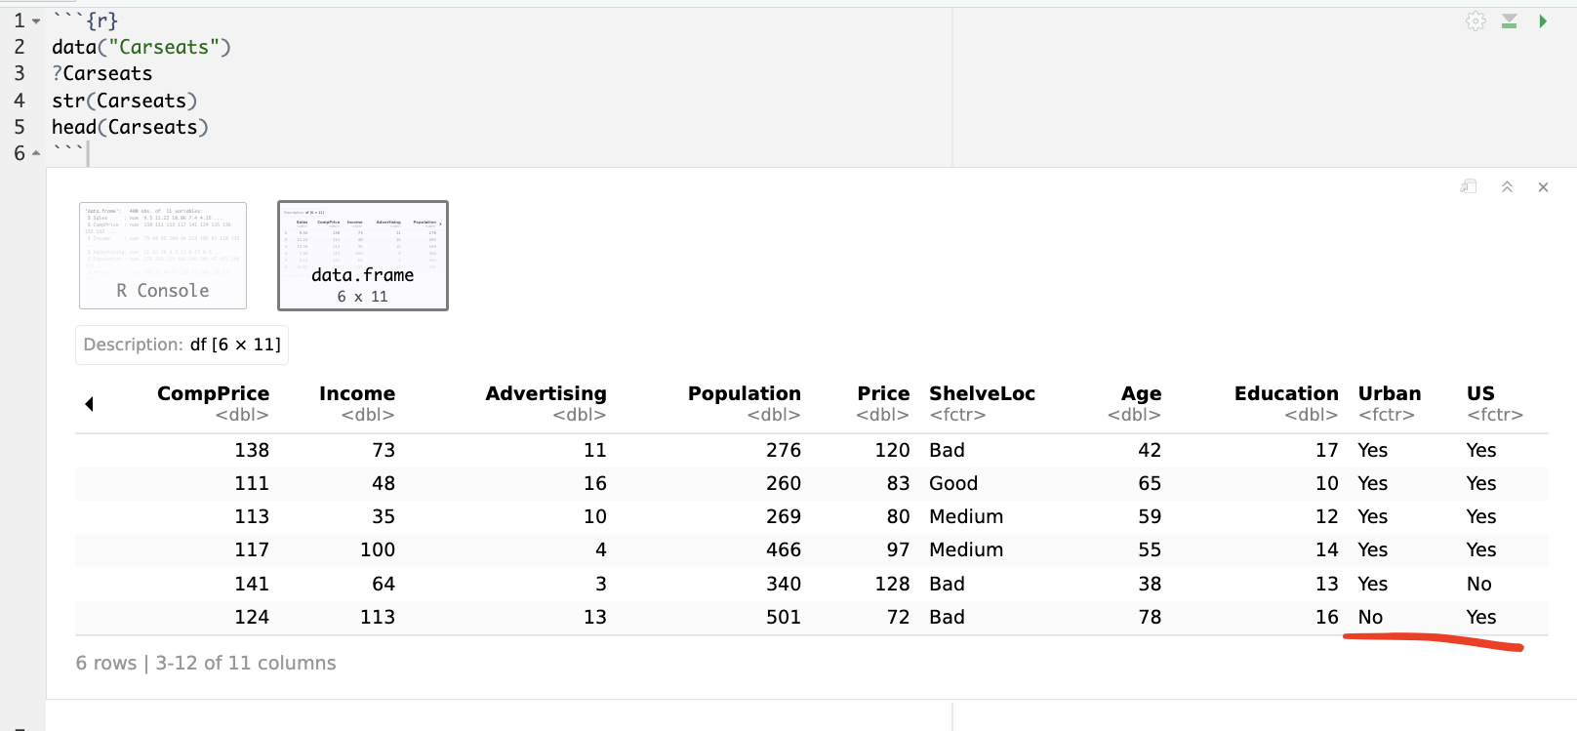Click the Urban column header
The height and width of the screenshot is (731, 1577).
click(1390, 393)
